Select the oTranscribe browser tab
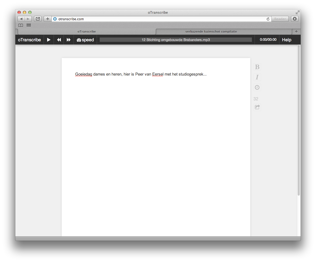Image resolution: width=316 pixels, height=262 pixels. point(86,32)
